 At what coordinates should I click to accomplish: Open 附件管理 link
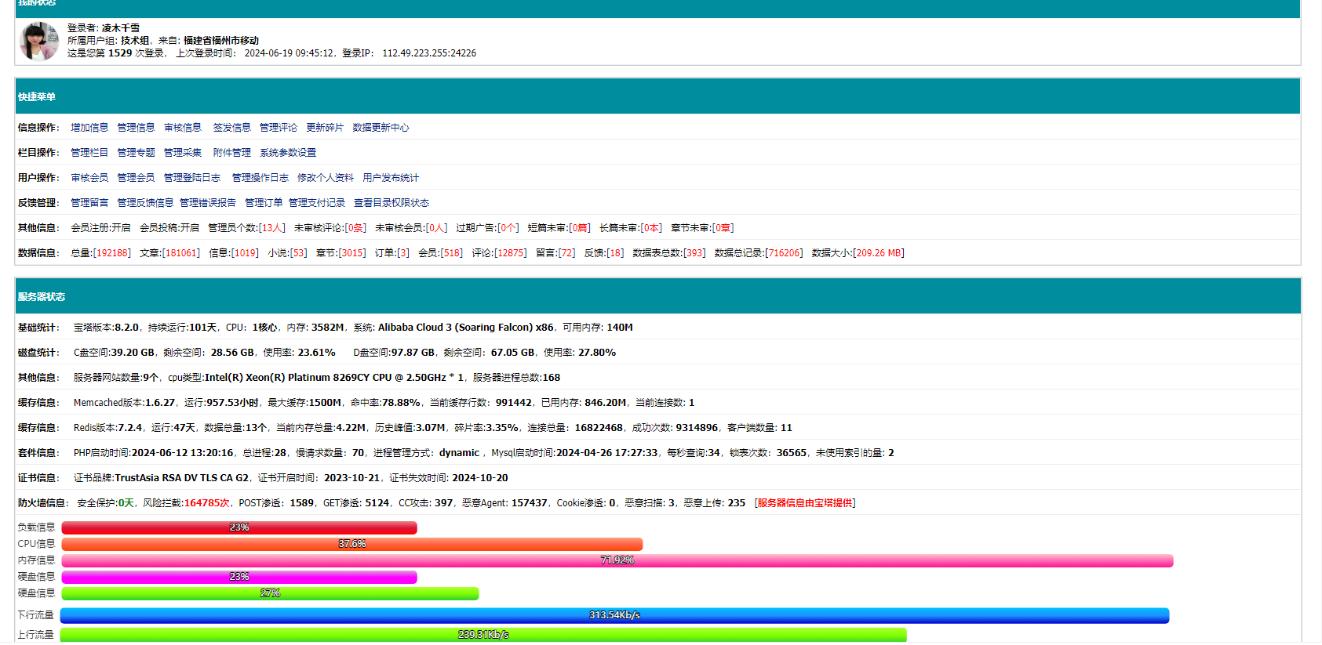tap(231, 153)
